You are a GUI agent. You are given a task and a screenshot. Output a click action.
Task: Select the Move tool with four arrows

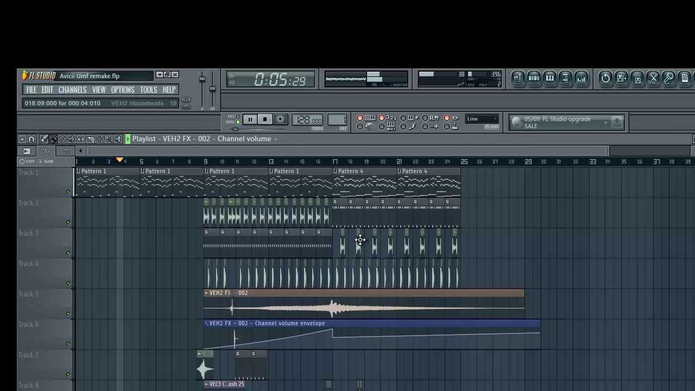tap(72, 139)
